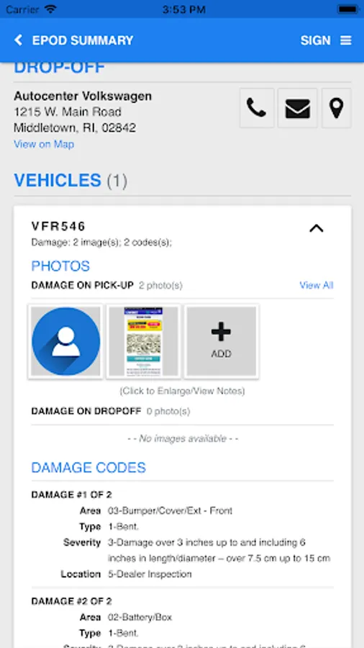Tap the battery icon in status bar

[x=347, y=9]
